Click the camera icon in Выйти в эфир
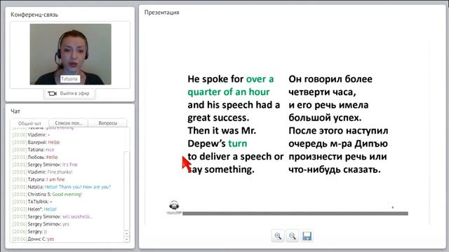 (52, 93)
